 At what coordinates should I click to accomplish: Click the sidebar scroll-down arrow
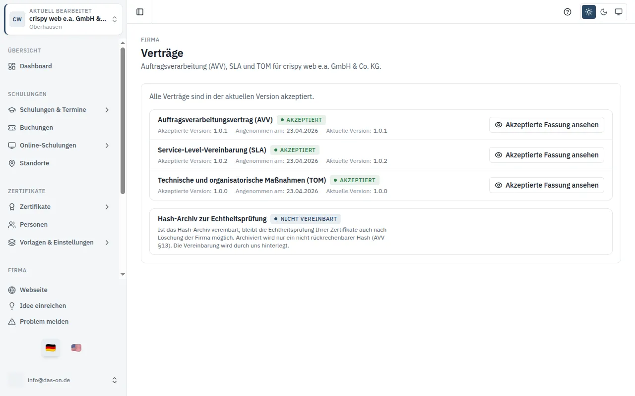coord(123,275)
